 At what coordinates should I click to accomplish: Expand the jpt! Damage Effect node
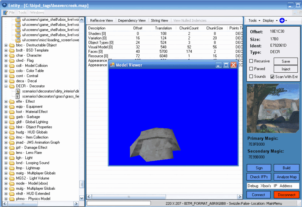click(6, 148)
